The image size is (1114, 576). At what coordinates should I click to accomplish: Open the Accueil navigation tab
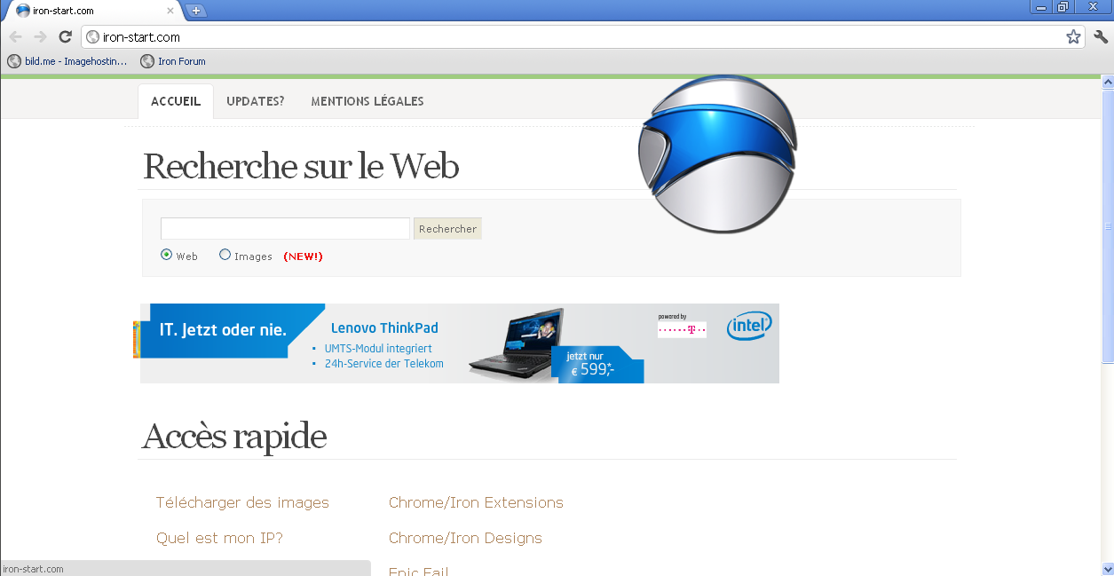pos(176,101)
